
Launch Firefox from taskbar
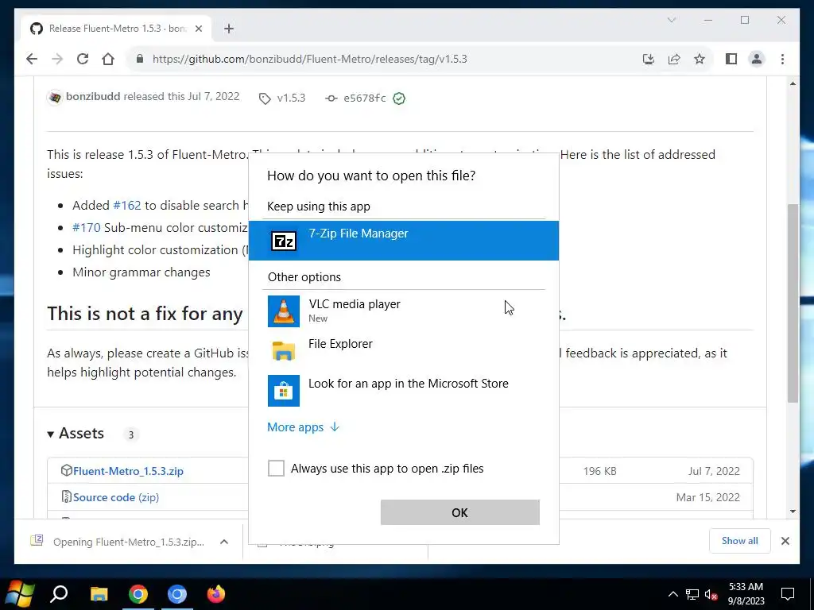tap(216, 594)
